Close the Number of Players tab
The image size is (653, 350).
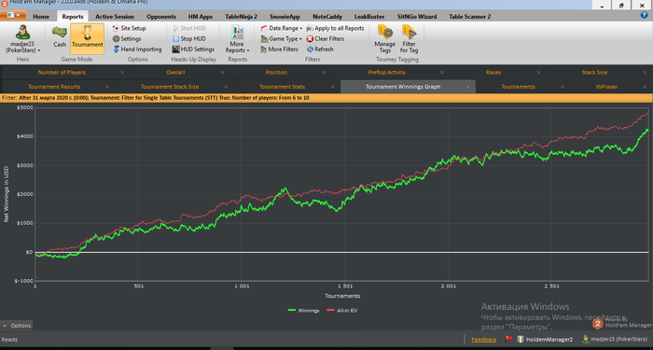coord(122,73)
